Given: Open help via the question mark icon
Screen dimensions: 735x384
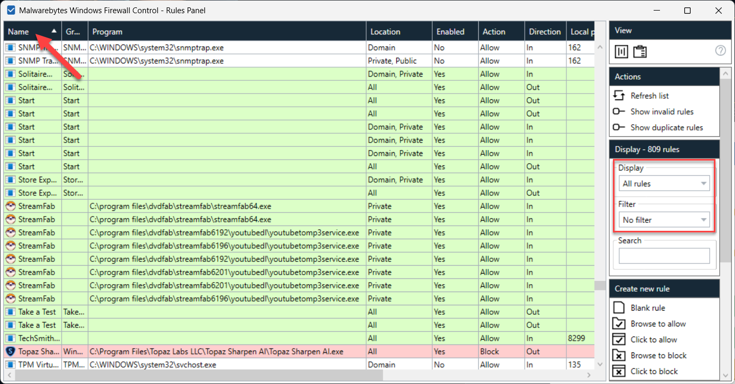Looking at the screenshot, I should (720, 51).
